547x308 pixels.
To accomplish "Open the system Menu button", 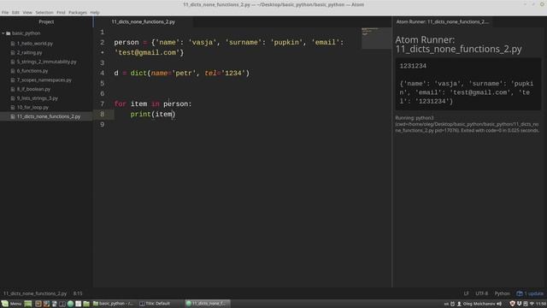I will (11, 304).
